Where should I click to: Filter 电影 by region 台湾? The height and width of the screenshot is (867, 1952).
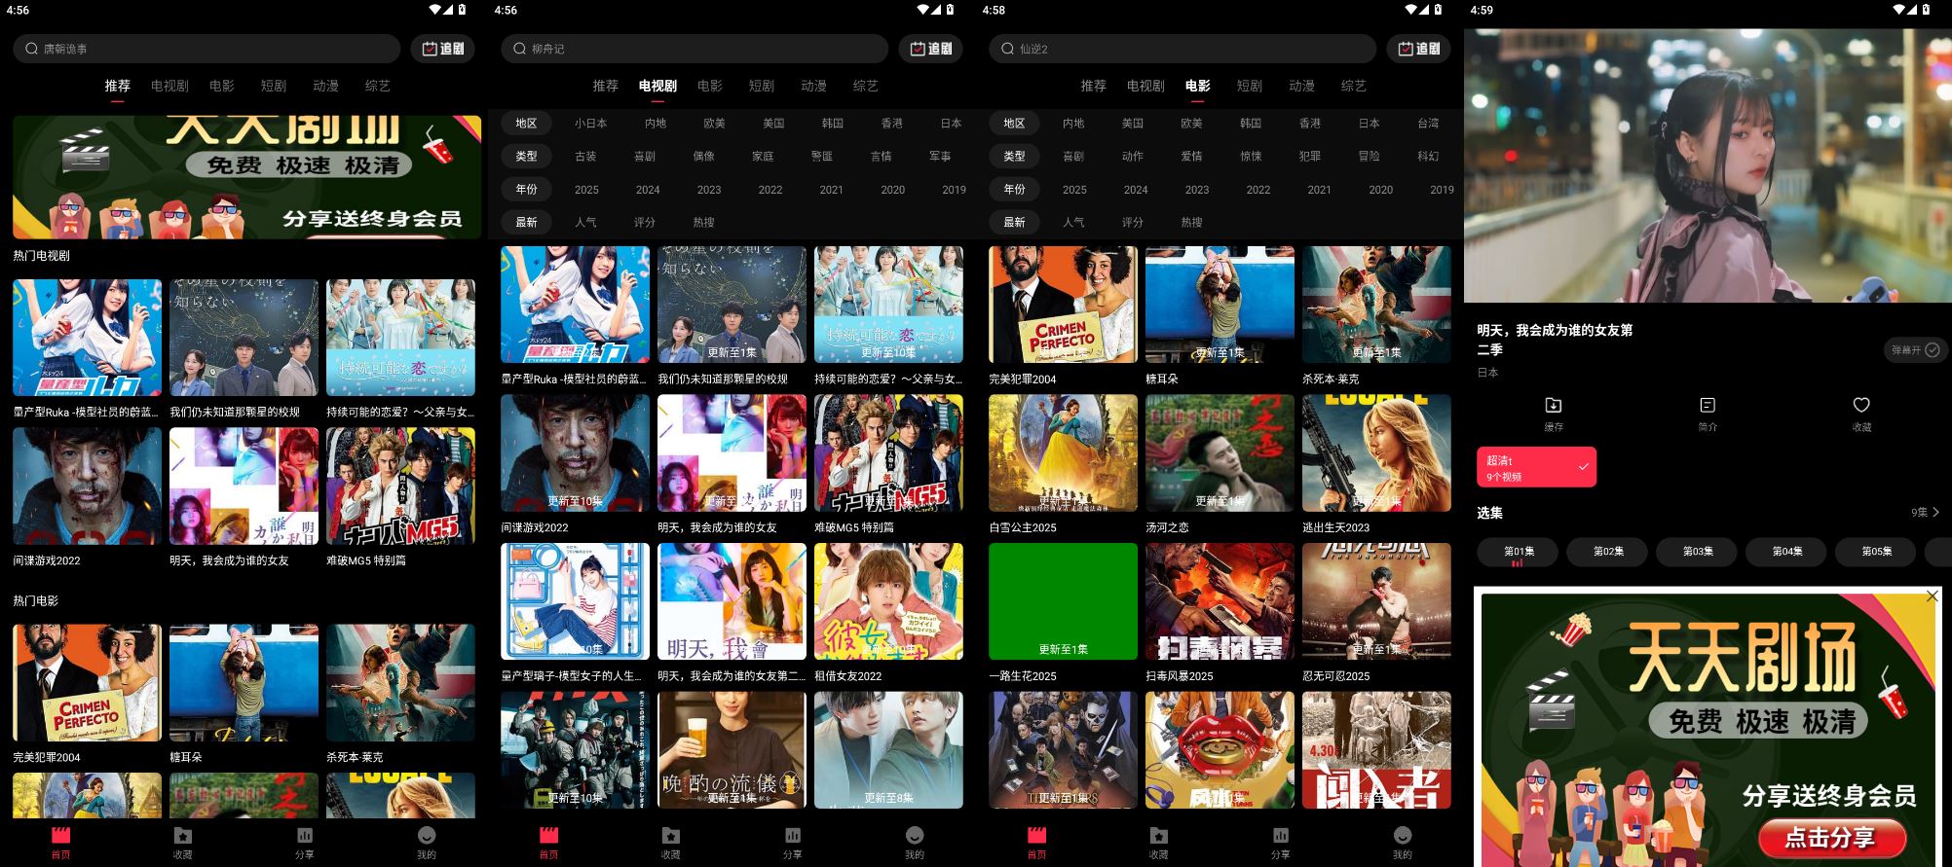click(1428, 124)
